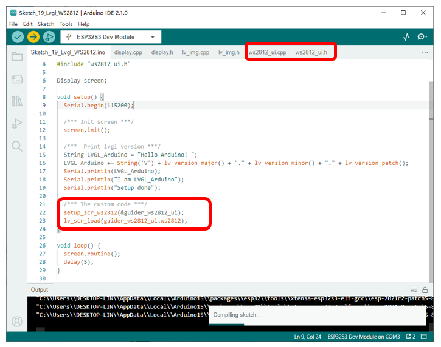Open the Sketchbook folder sidebar icon
The height and width of the screenshot is (347, 441).
17,56
